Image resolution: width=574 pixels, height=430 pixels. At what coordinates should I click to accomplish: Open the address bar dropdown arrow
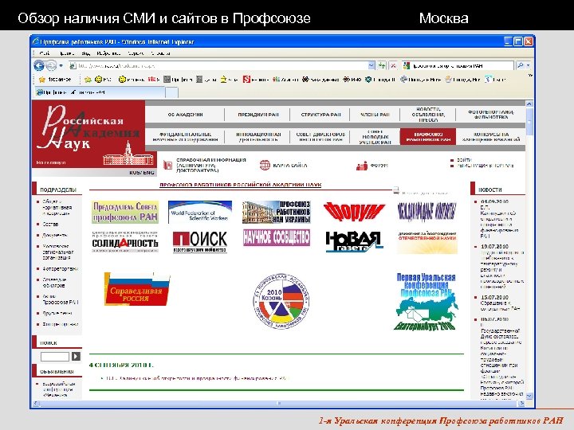[x=372, y=65]
